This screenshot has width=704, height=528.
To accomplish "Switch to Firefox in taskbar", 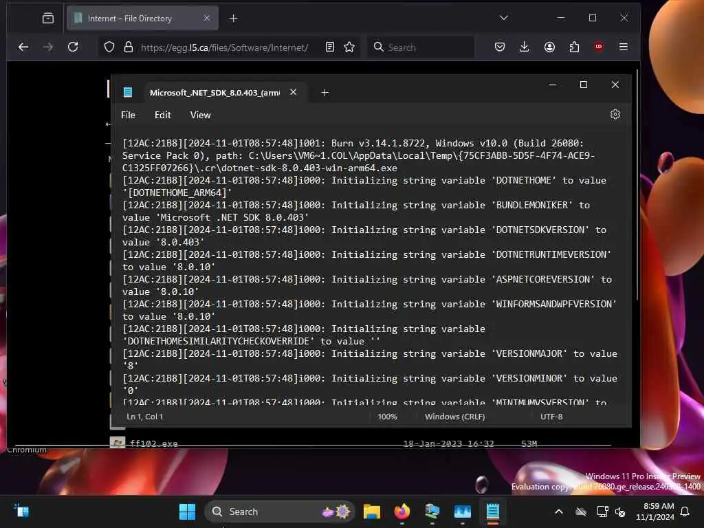I will pos(401,511).
